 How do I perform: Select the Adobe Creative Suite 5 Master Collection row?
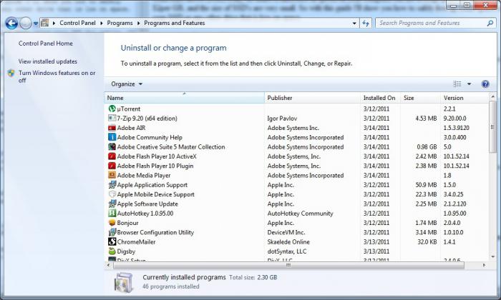point(296,146)
